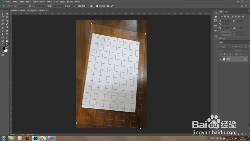This screenshot has height=141, width=250.
Task: Select the Pen tool
Action: [x=7, y=31]
